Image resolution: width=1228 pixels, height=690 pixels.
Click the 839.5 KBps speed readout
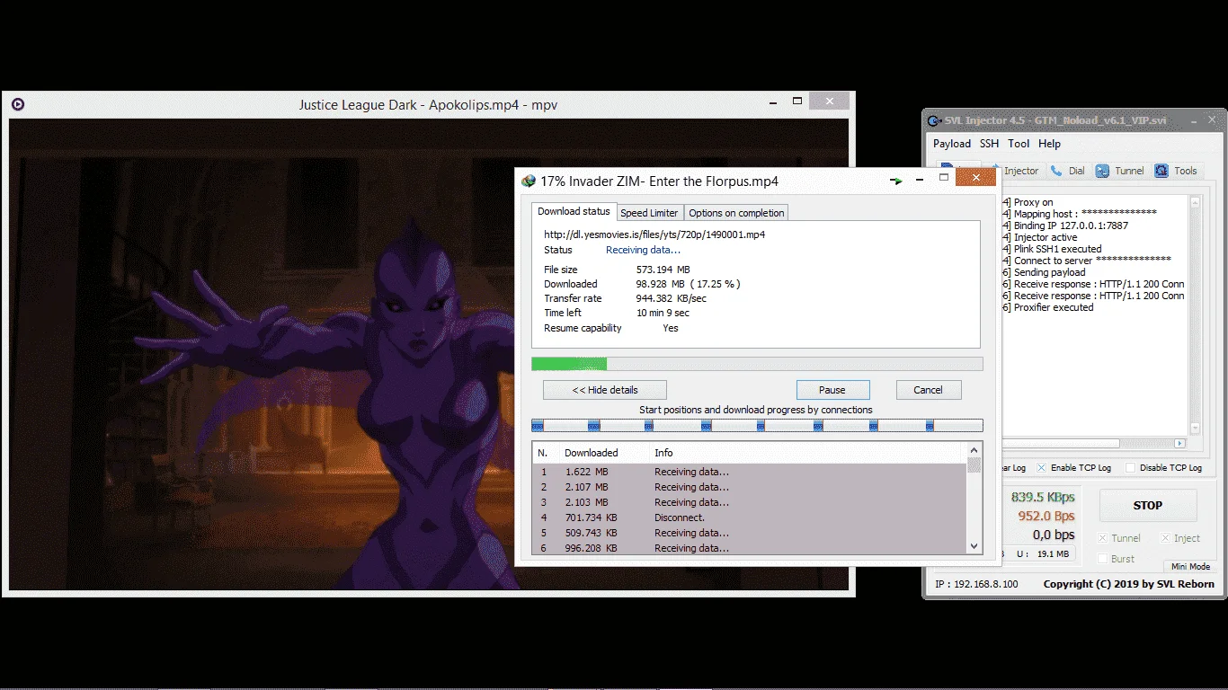click(x=1043, y=497)
